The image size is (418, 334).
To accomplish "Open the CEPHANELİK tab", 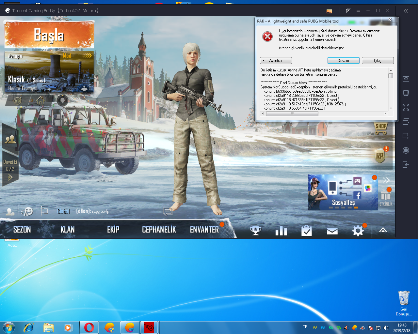I will click(x=159, y=230).
